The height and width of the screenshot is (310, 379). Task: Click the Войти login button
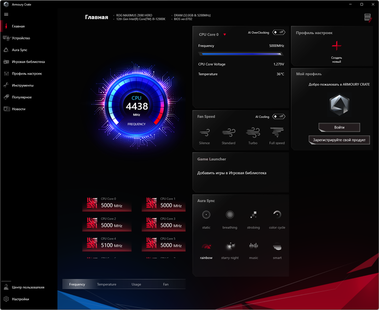coord(339,127)
